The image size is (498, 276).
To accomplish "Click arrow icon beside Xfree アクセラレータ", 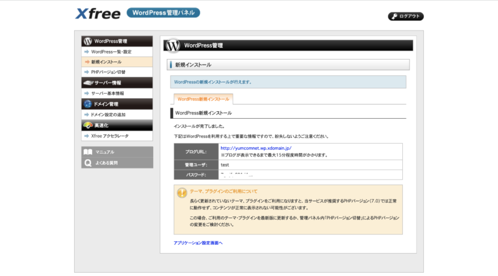I will point(87,136).
